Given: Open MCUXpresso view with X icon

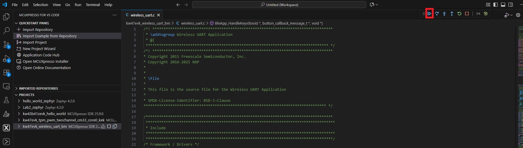Looking at the screenshot, I should coord(6,128).
